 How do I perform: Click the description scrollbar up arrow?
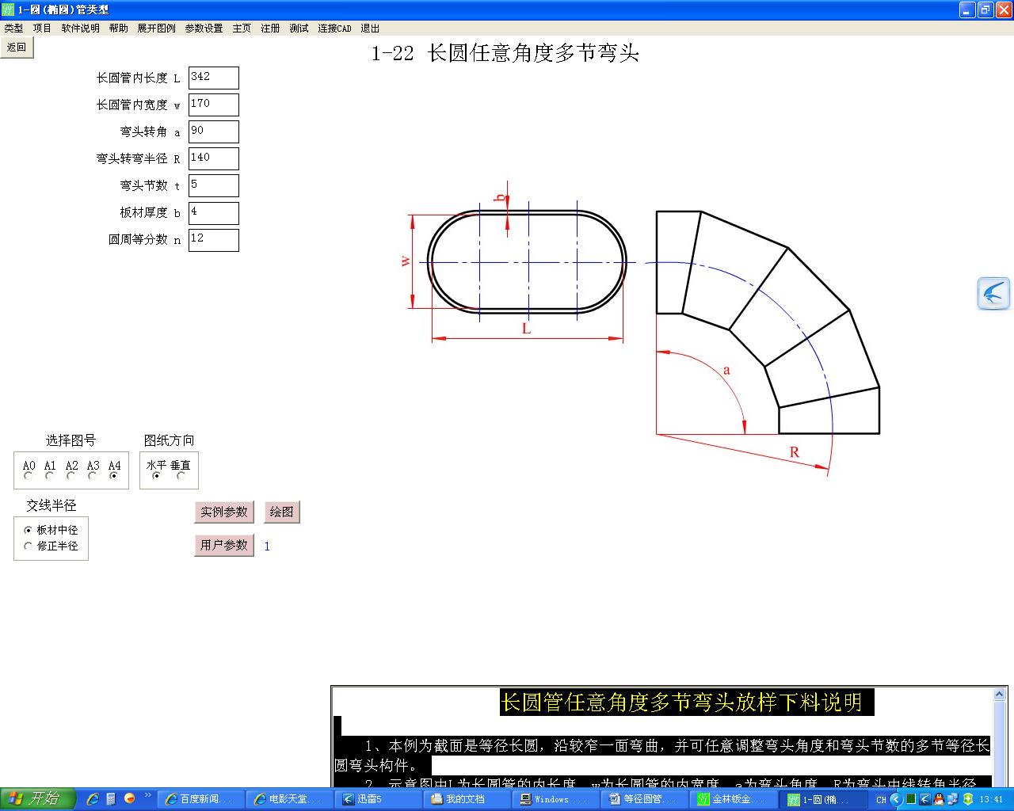pyautogui.click(x=1000, y=695)
